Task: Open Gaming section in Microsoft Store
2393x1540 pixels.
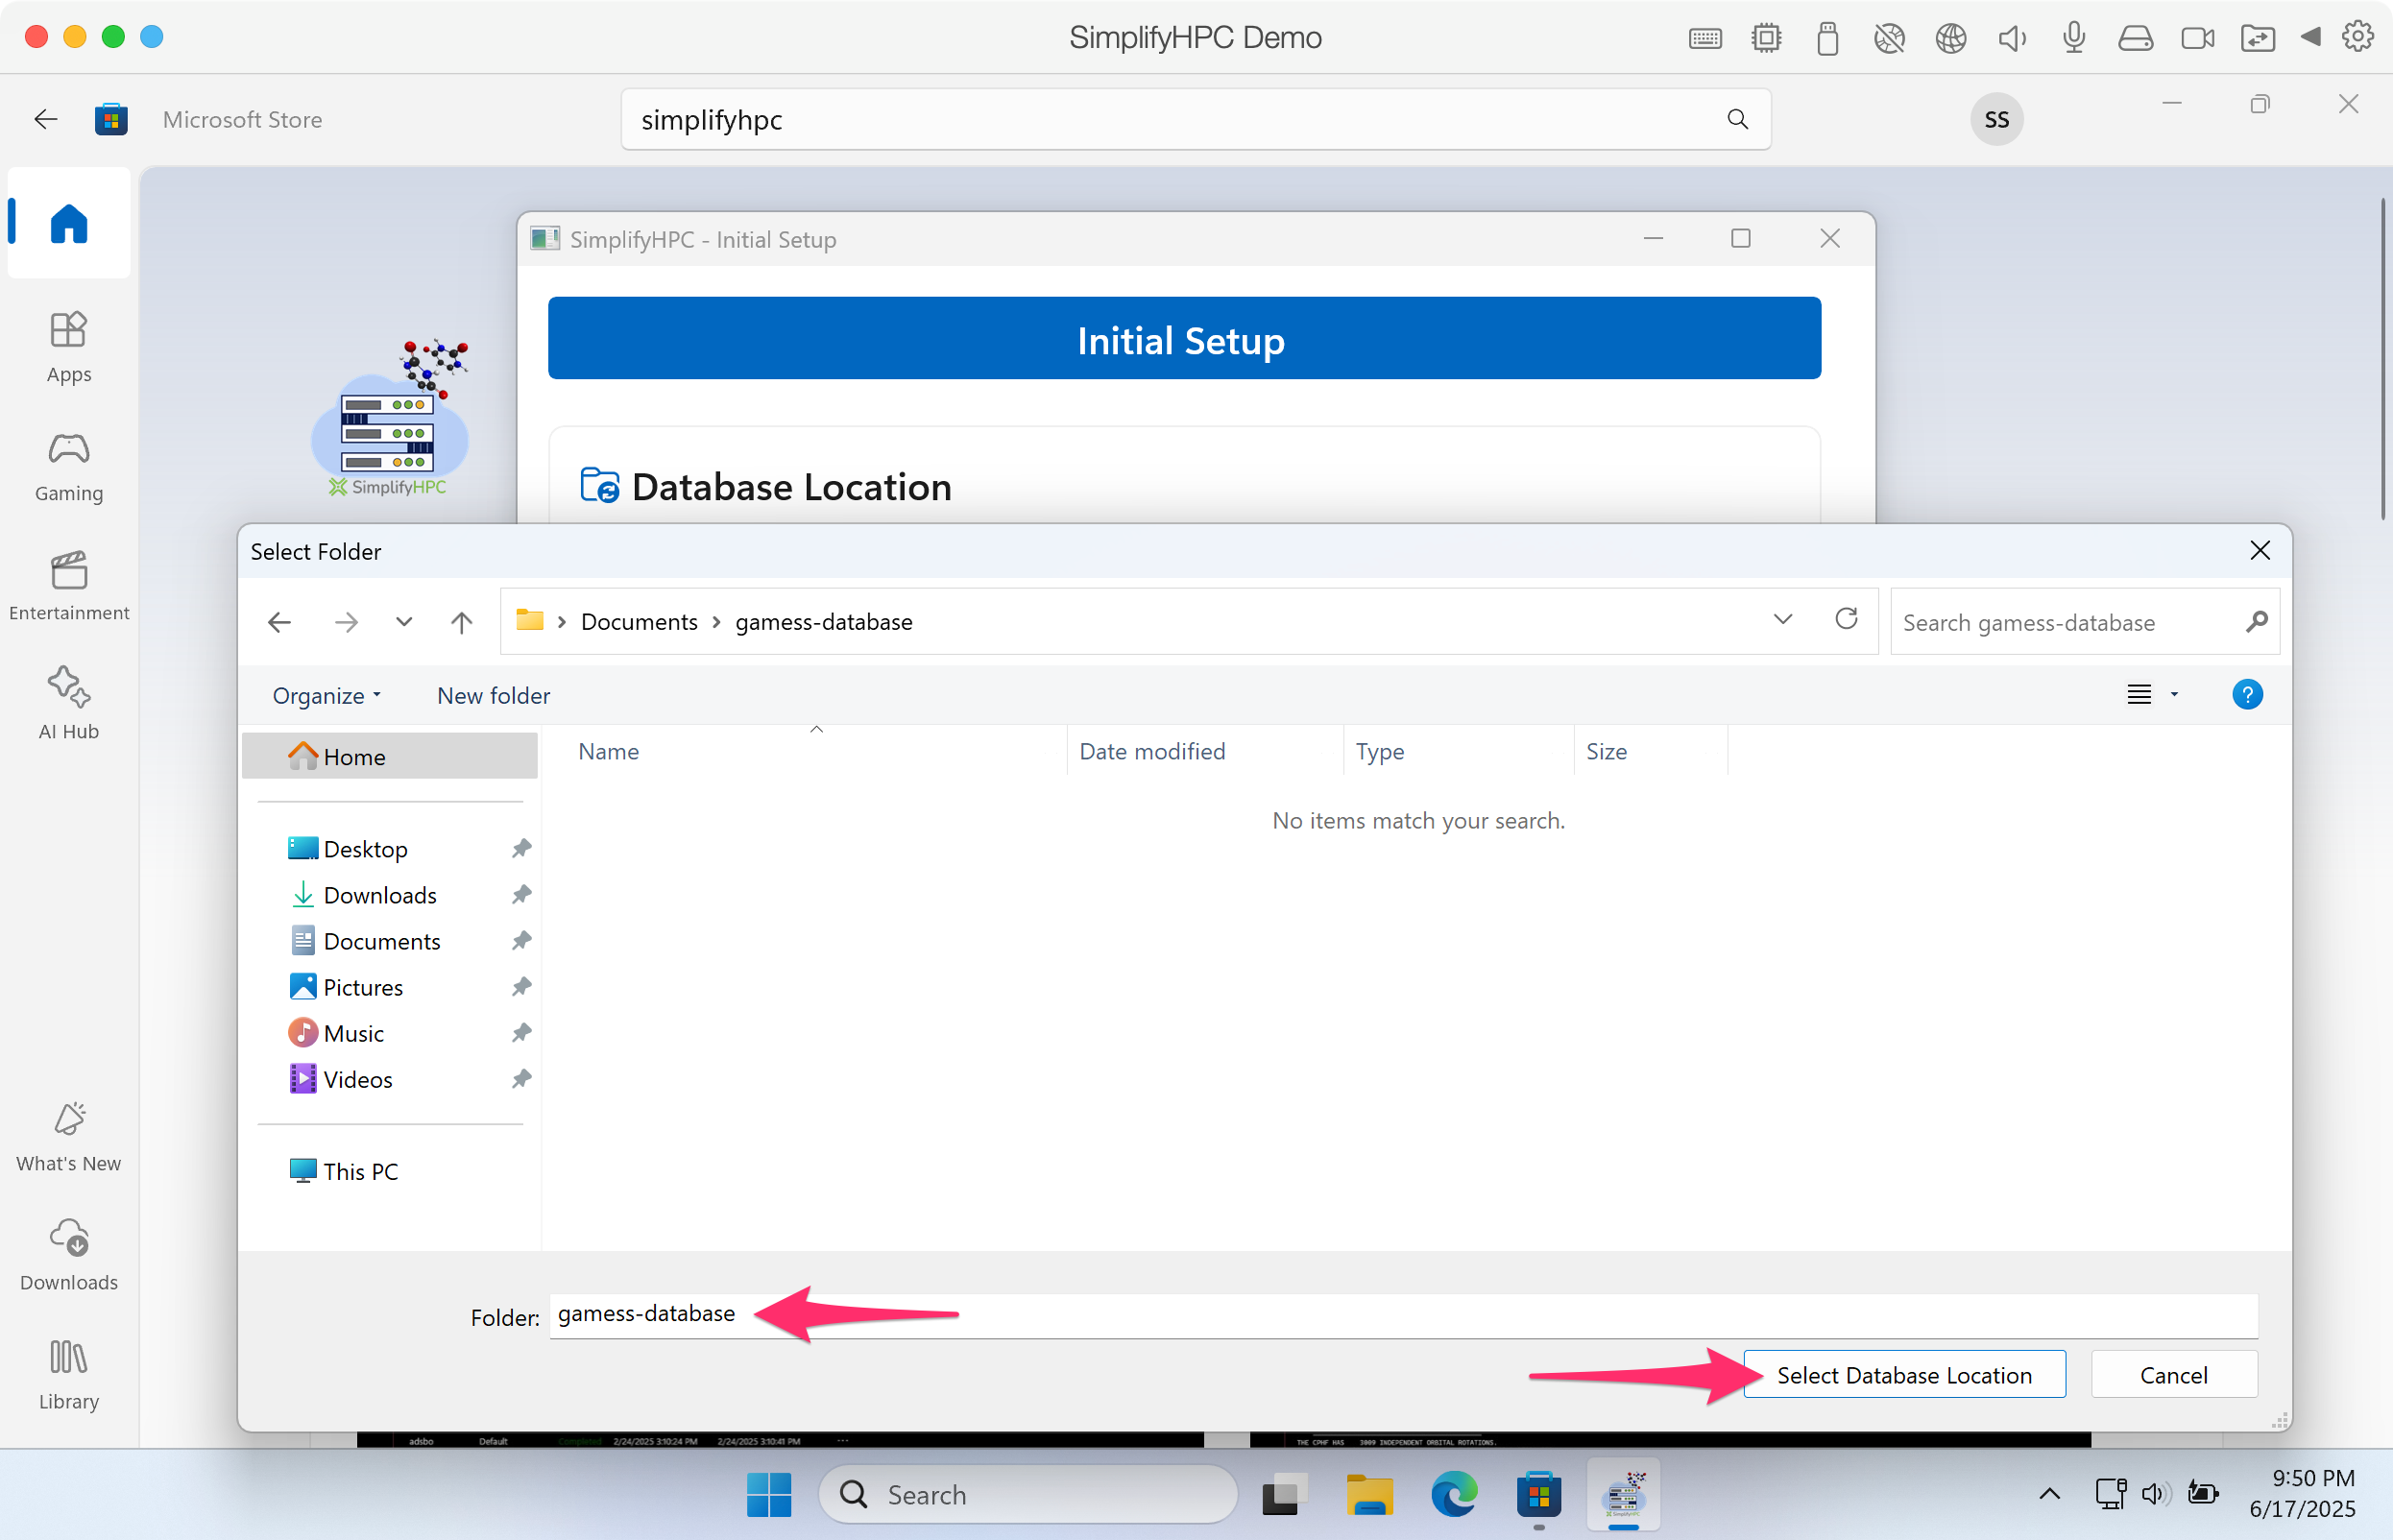Action: click(x=68, y=466)
